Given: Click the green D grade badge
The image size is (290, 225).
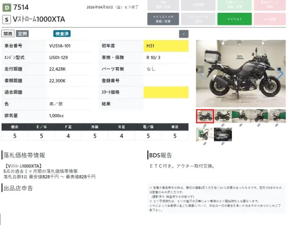Looking at the screenshot, I should [7, 8].
